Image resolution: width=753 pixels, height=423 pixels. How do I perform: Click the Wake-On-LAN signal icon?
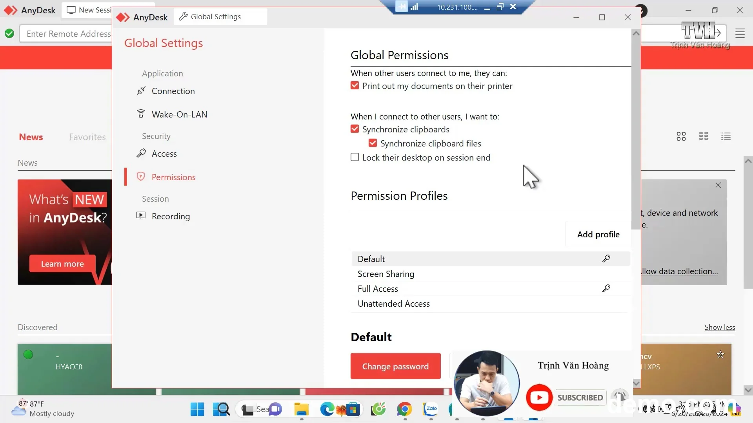coord(141,114)
